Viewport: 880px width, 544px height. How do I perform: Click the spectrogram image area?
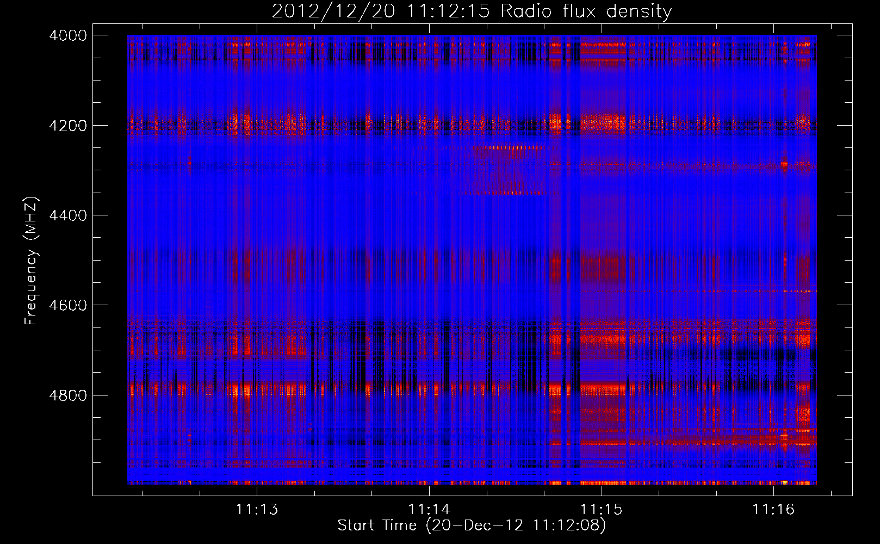(x=472, y=259)
